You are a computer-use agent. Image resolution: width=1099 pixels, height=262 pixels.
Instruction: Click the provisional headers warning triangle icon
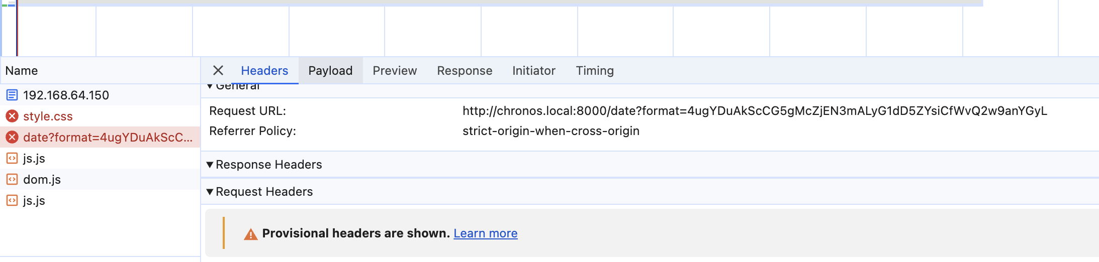(x=250, y=234)
